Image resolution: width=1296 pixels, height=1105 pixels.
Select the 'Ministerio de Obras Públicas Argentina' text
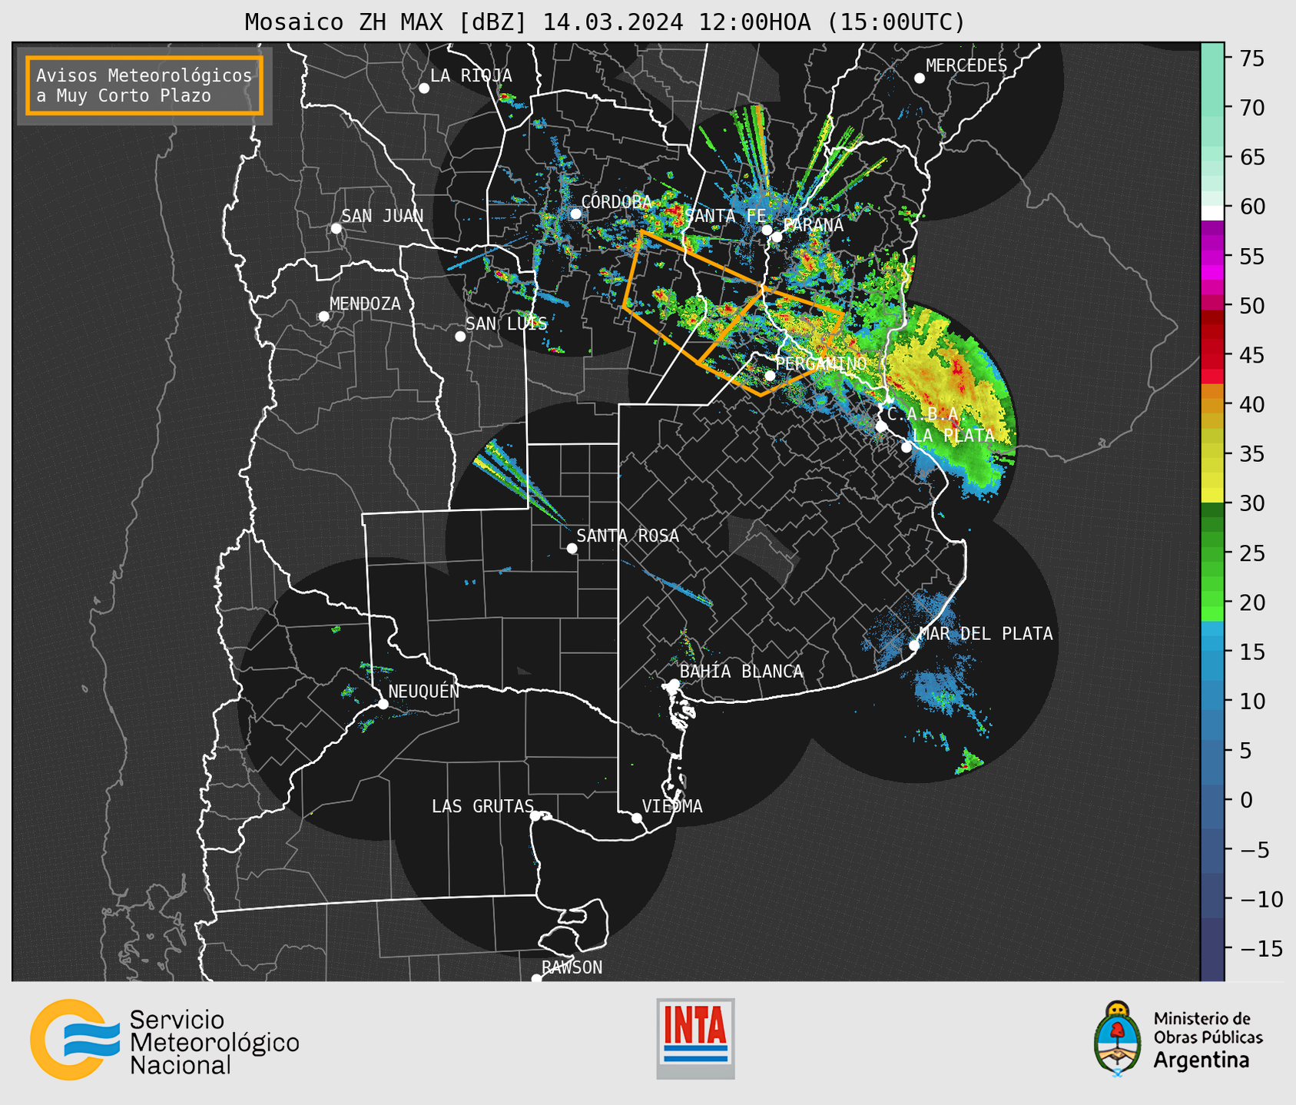[x=1208, y=1040]
